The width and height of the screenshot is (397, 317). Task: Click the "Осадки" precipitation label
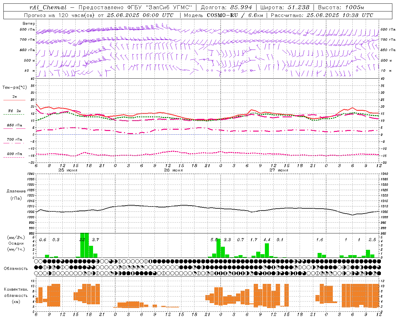click(16, 243)
